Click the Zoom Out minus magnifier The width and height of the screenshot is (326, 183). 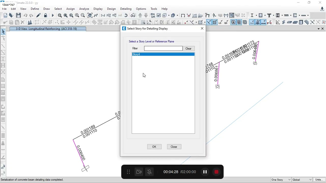click(x=83, y=16)
